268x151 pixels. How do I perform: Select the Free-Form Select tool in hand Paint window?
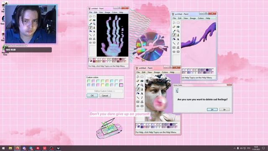click(90, 16)
